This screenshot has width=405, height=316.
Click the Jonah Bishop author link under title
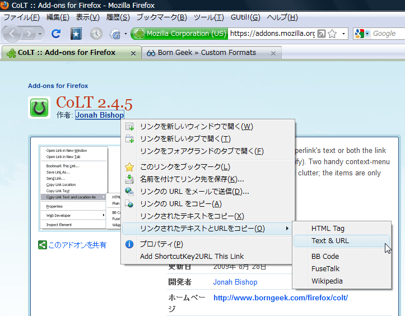100,115
